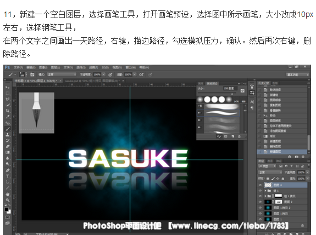Expand the 组 1 group

pos(265,191)
